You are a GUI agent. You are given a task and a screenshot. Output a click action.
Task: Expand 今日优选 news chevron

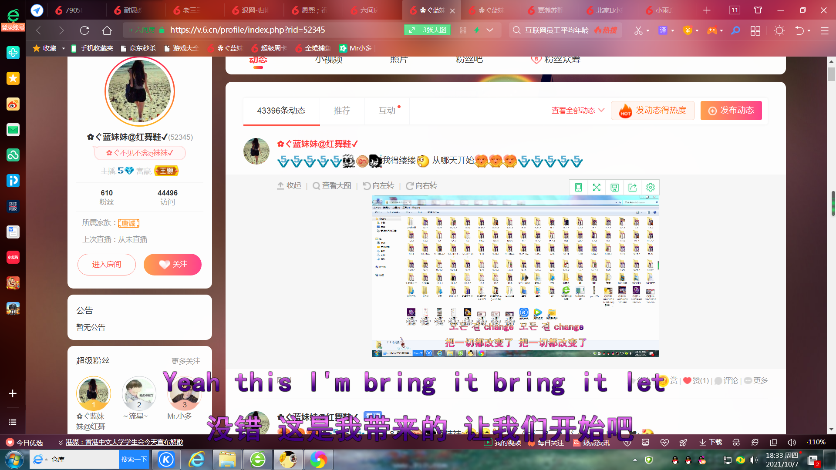tap(61, 442)
